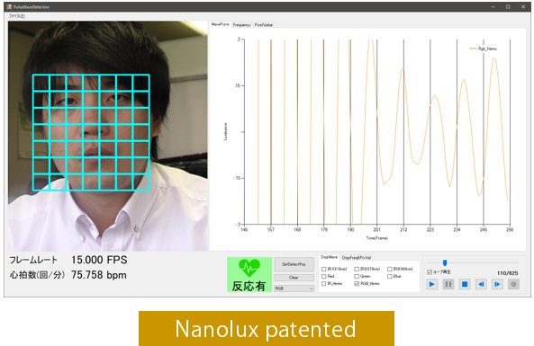The height and width of the screenshot is (346, 534).
Task: Click the grey record button
Action: coord(513,284)
